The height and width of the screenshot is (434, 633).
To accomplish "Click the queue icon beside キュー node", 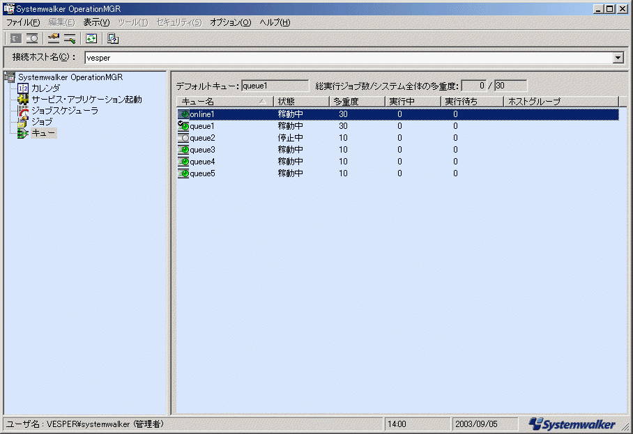I will click(x=23, y=133).
